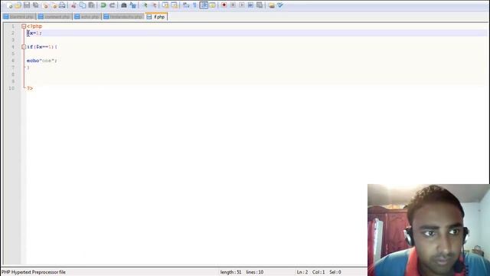Create a new document with New icon
This screenshot has height=276, width=490.
coord(9,5)
